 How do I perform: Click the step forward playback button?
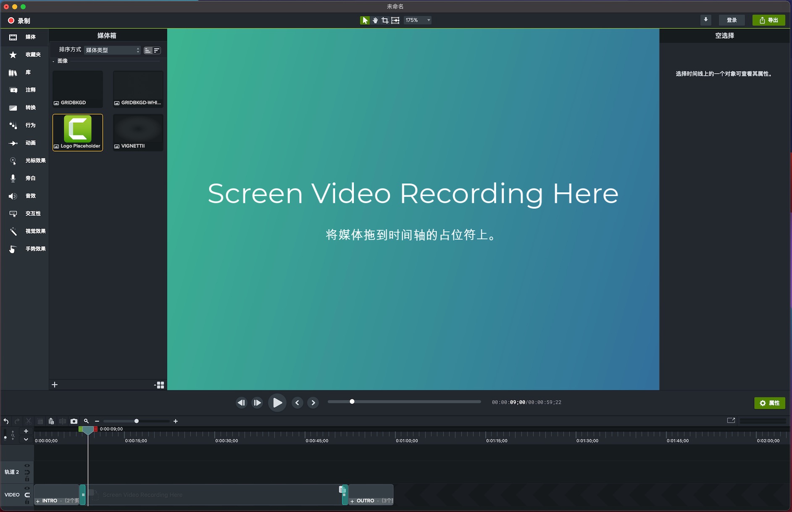click(x=257, y=403)
